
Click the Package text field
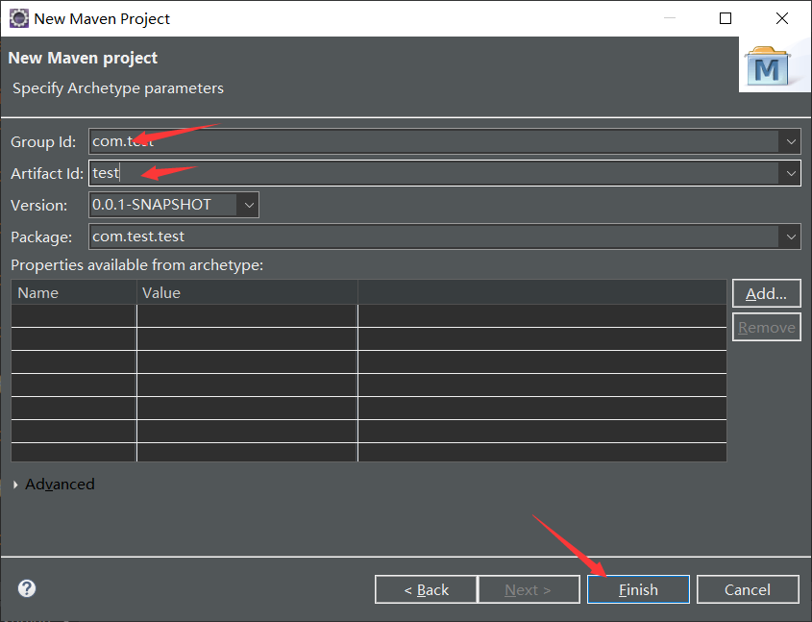[x=434, y=236]
